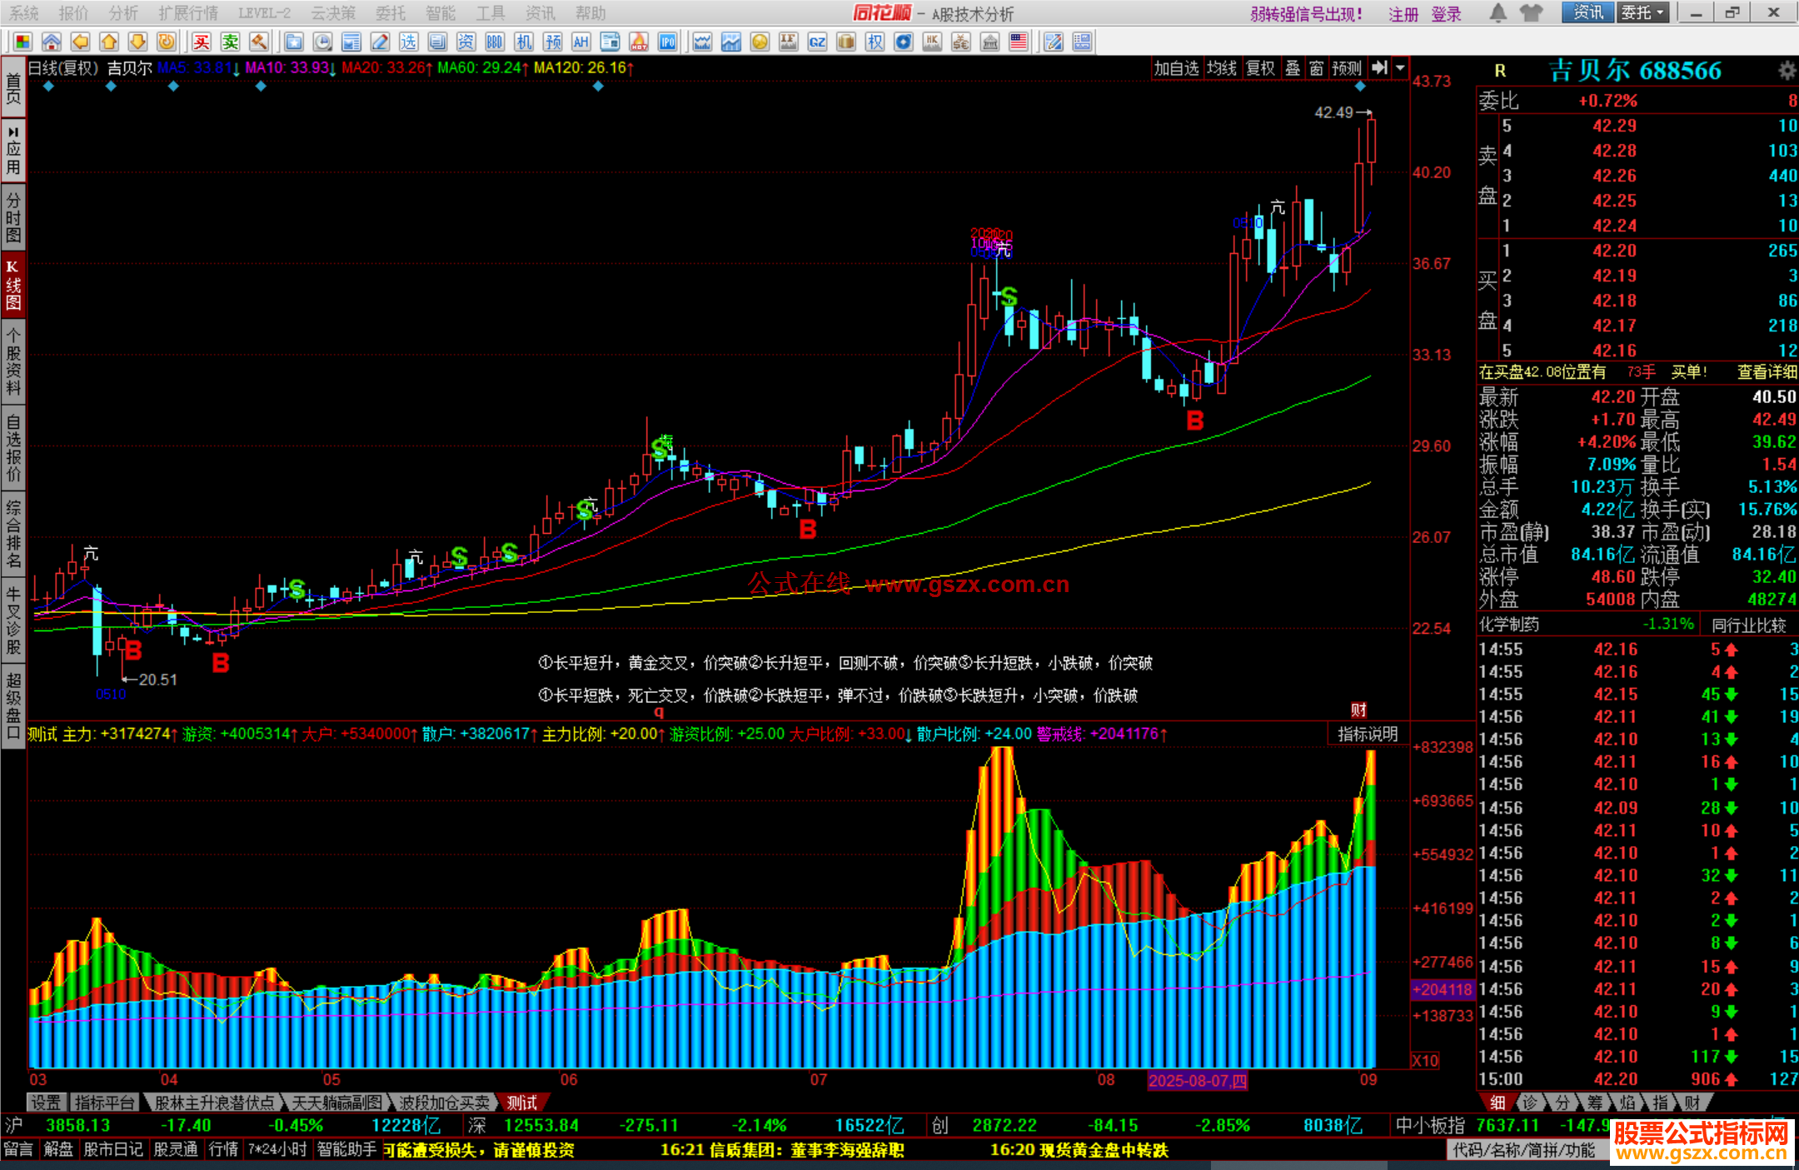Click the IPO toolbar icon
Image resolution: width=1799 pixels, height=1170 pixels.
pos(667,42)
